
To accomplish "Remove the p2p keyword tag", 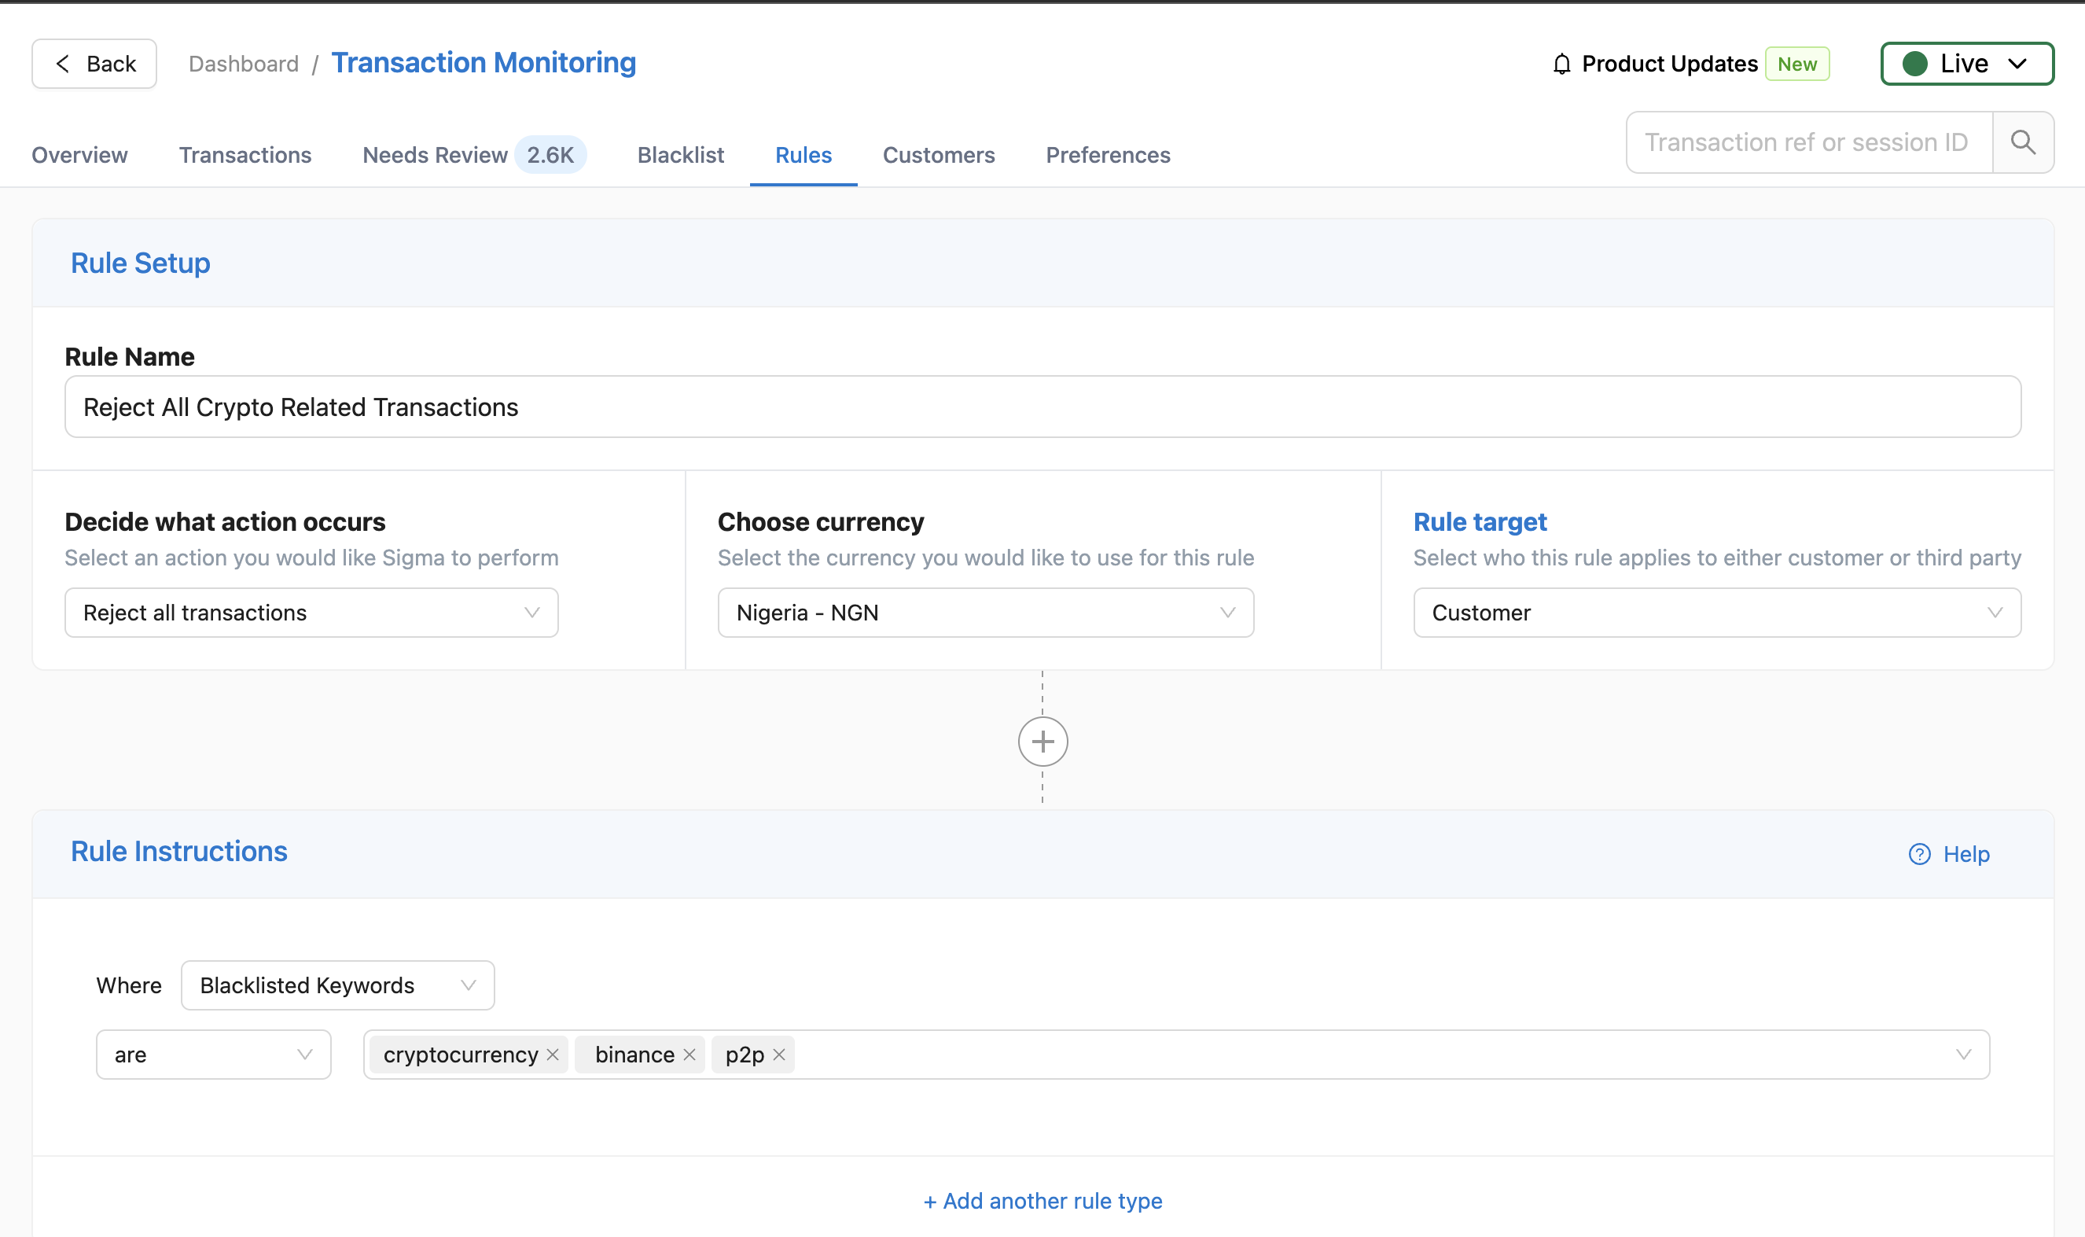I will 779,1055.
